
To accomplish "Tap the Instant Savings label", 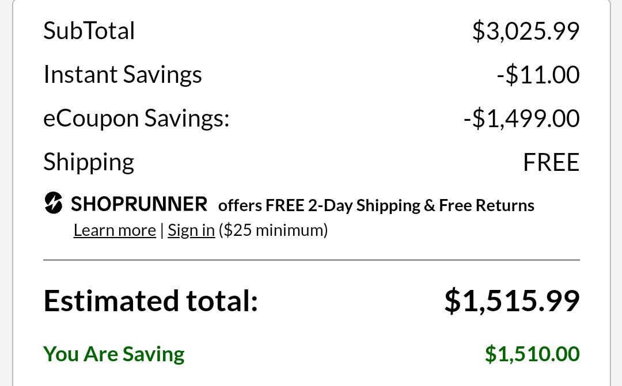I will point(123,75).
